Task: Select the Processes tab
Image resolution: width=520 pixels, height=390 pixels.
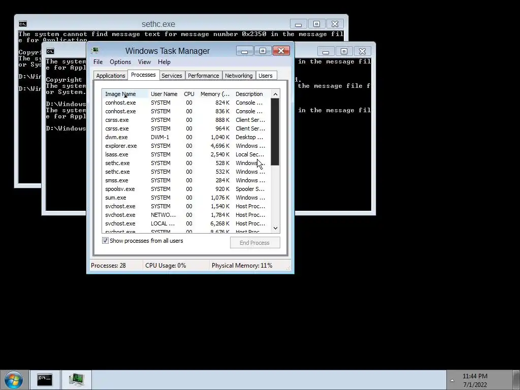Action: pyautogui.click(x=143, y=75)
